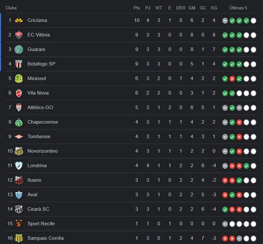The height and width of the screenshot is (244, 263).
Task: Select the Botafogo SP striped crest
Action: click(x=19, y=64)
